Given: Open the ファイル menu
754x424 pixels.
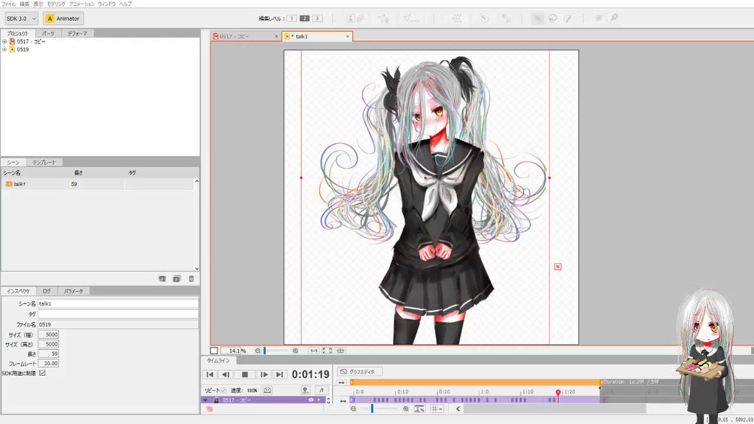Looking at the screenshot, I should pos(9,4).
